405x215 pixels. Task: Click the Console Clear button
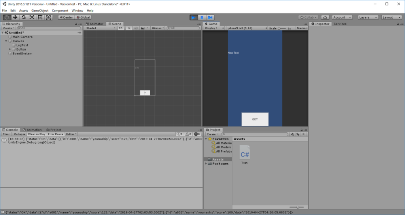(x=6, y=134)
